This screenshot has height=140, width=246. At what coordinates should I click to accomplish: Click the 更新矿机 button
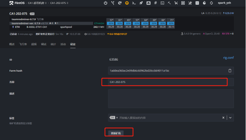[x=116, y=133]
